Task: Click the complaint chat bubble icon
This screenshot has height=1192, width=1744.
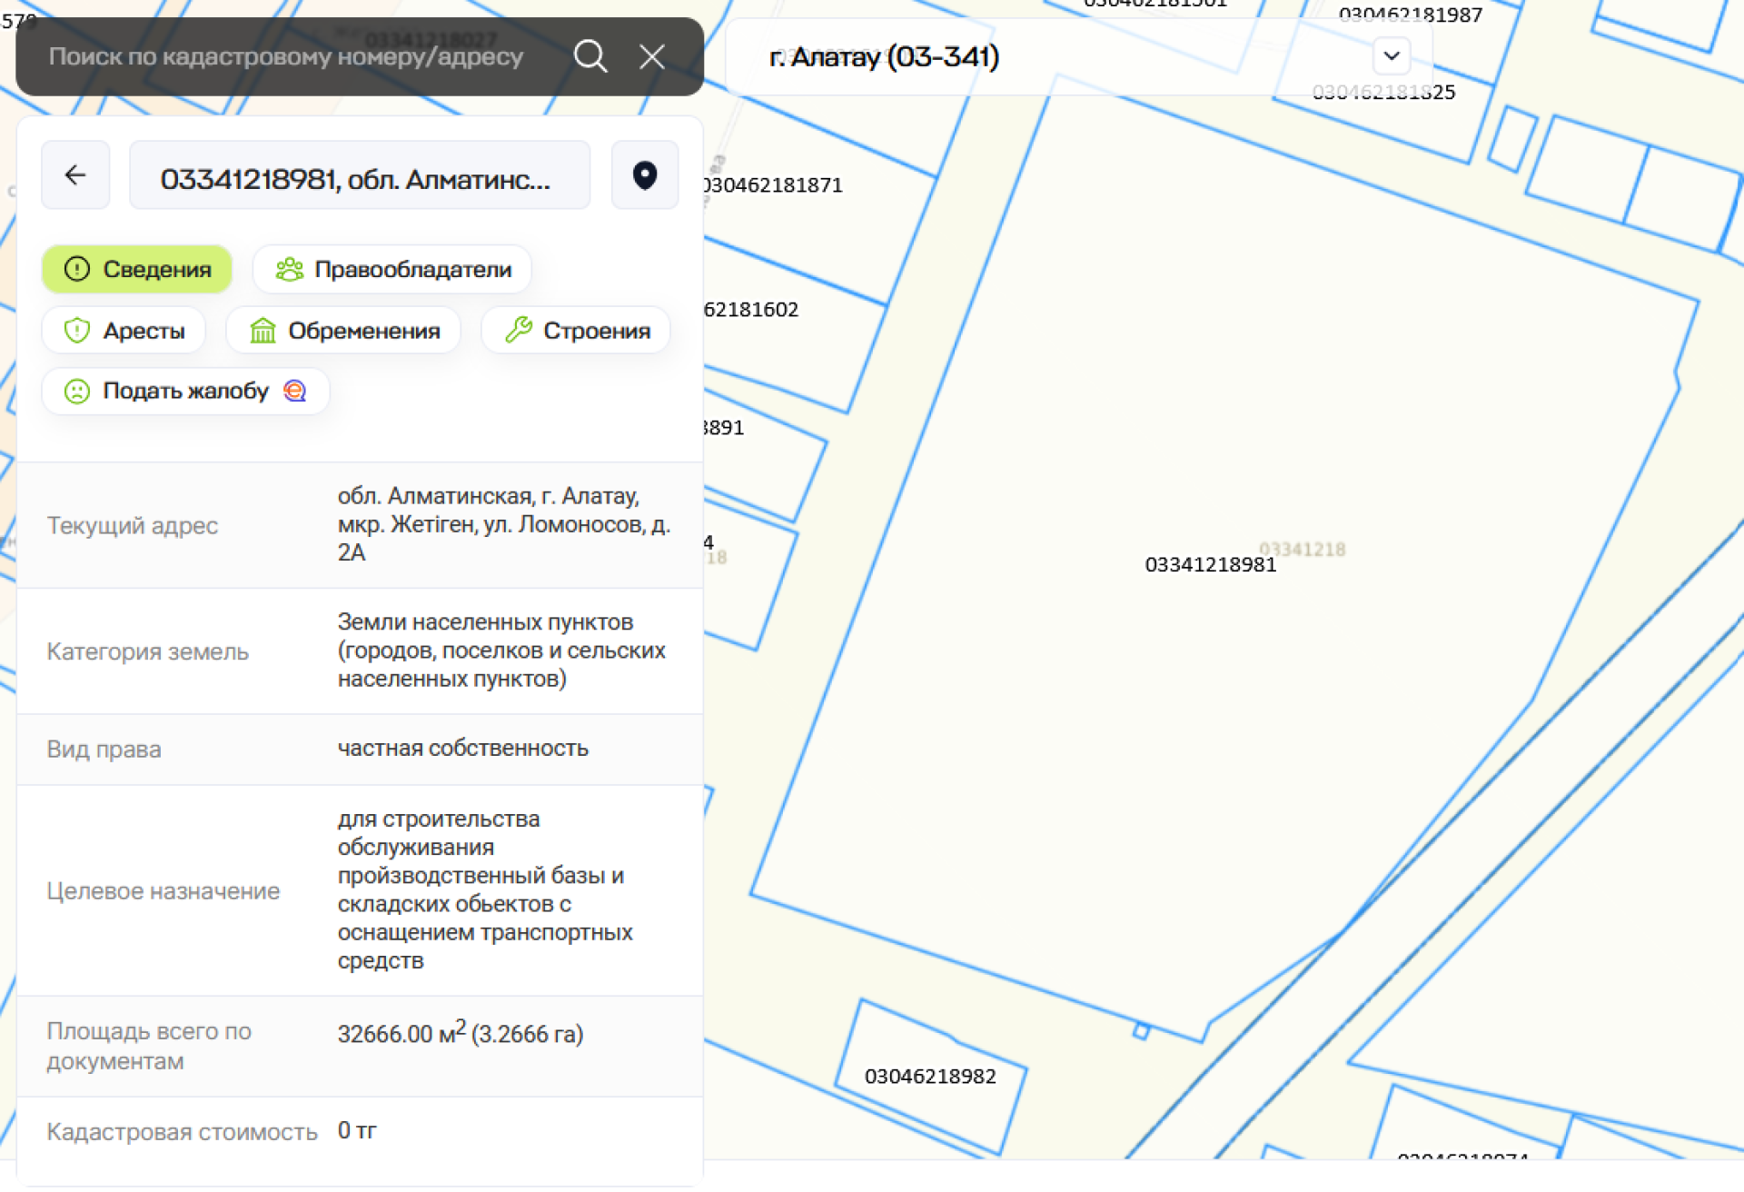Action: click(x=295, y=392)
